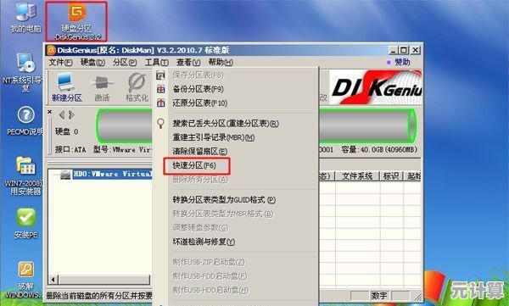This screenshot has width=509, height=306.
Task: Open the NT系统引导 repair desktop icon
Action: point(25,72)
